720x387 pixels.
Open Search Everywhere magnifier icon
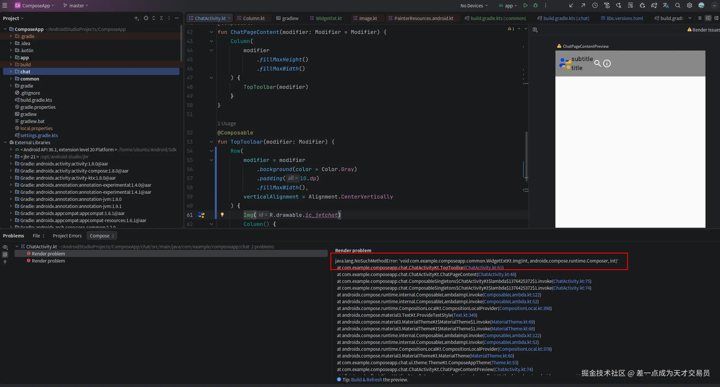678,5
